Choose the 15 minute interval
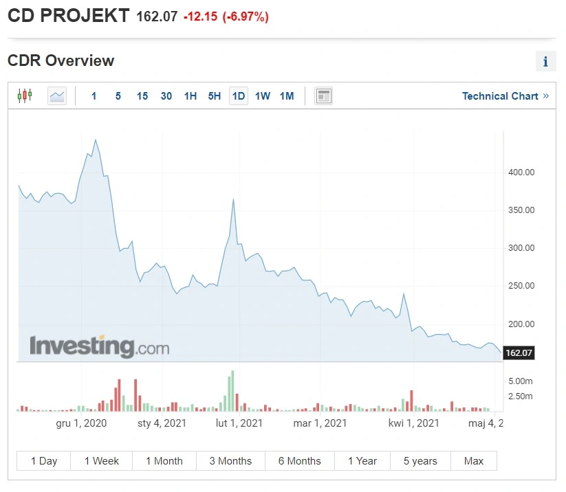The height and width of the screenshot is (492, 566). click(x=142, y=96)
